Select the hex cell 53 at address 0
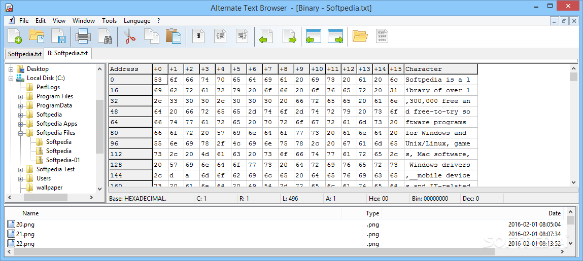 (160, 80)
